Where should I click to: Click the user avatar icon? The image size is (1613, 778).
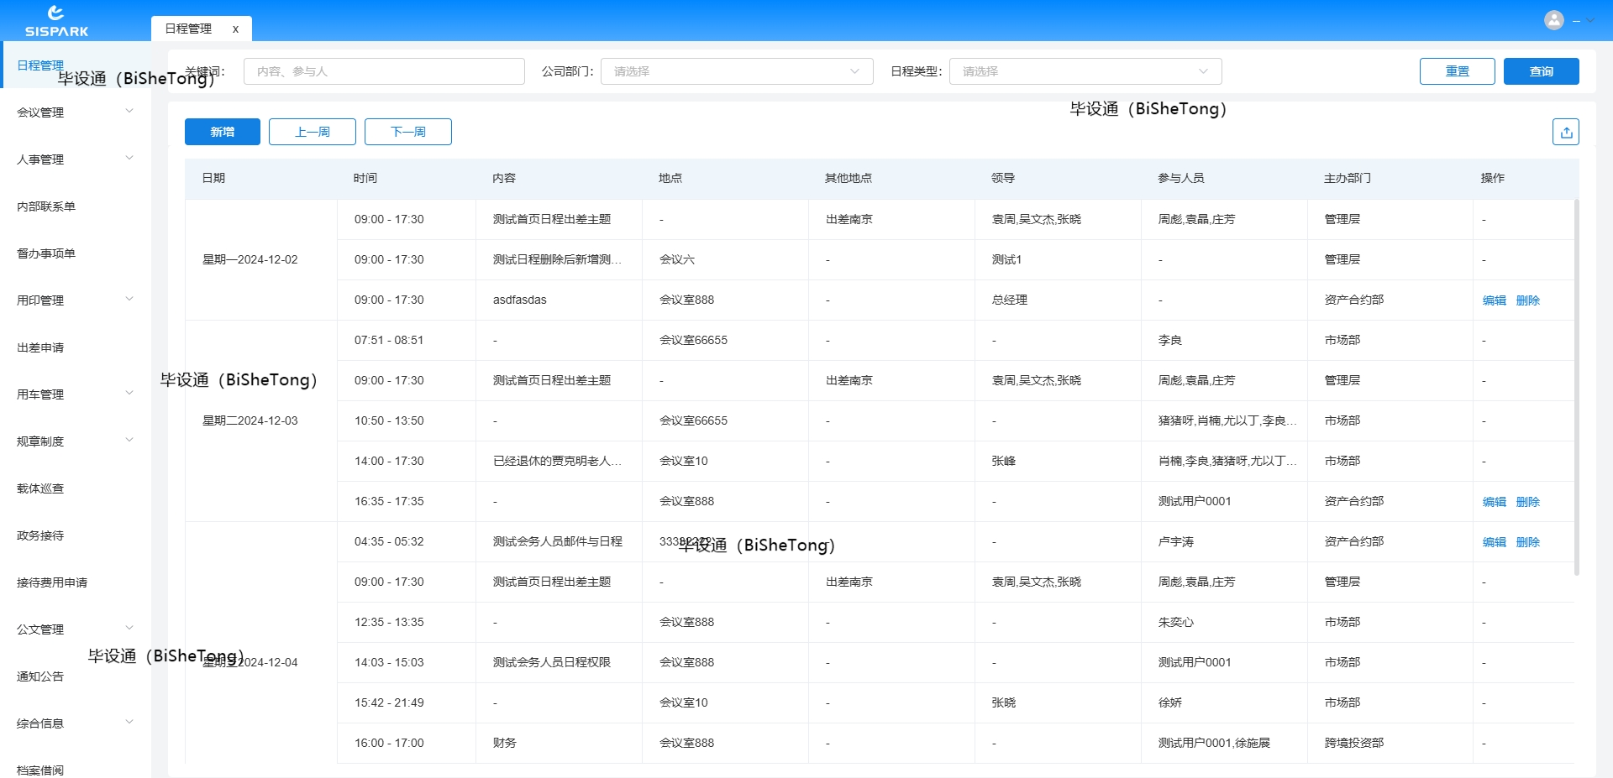pos(1553,20)
